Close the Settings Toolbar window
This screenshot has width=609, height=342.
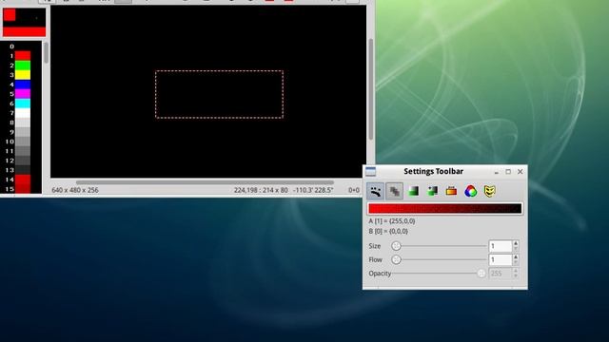pyautogui.click(x=521, y=171)
